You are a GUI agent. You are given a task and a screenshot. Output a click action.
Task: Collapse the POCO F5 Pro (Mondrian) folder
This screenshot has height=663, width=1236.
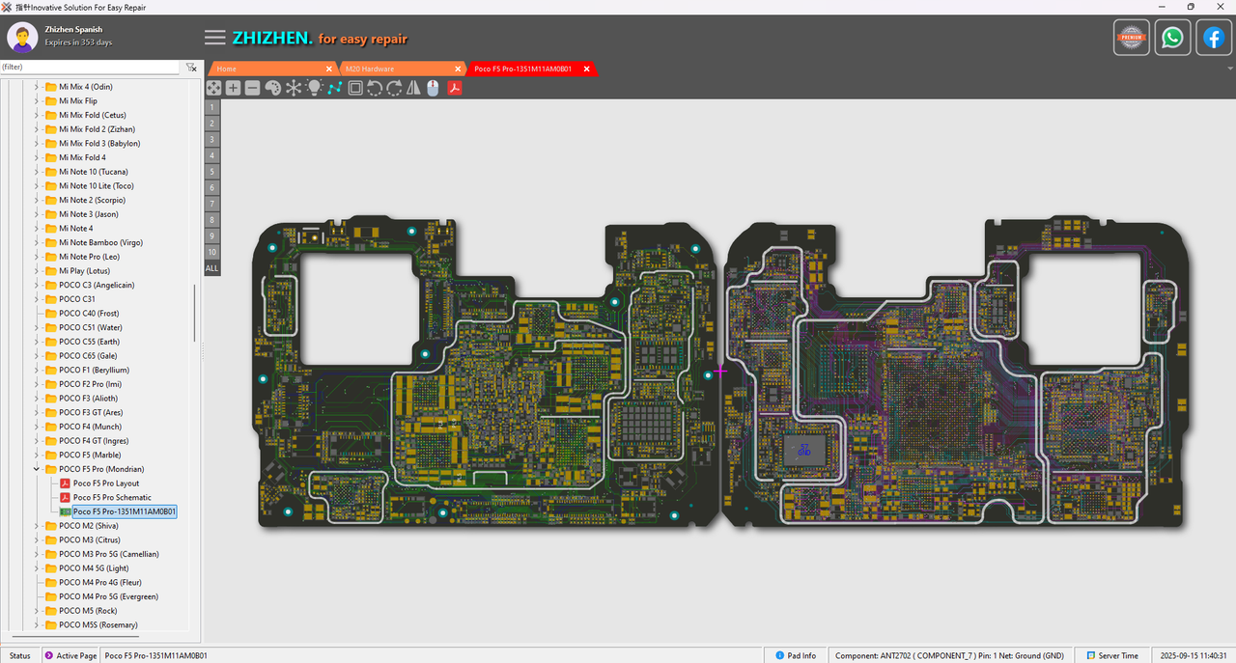coord(37,469)
